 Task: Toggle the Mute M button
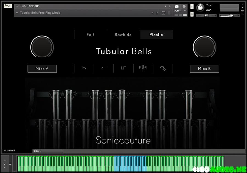pyautogui.click(x=192, y=14)
